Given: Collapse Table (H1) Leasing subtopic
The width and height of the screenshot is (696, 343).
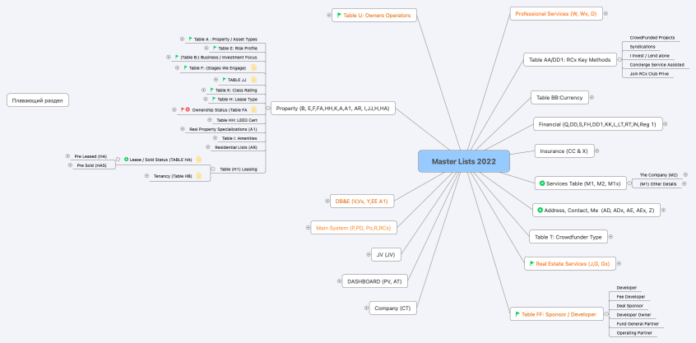Looking at the screenshot, I should (x=213, y=169).
